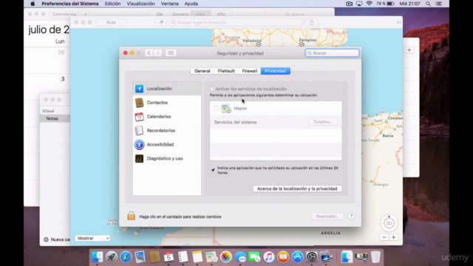The width and height of the screenshot is (473, 266).
Task: Open Accesibilidad privacy category
Action: 167,145
